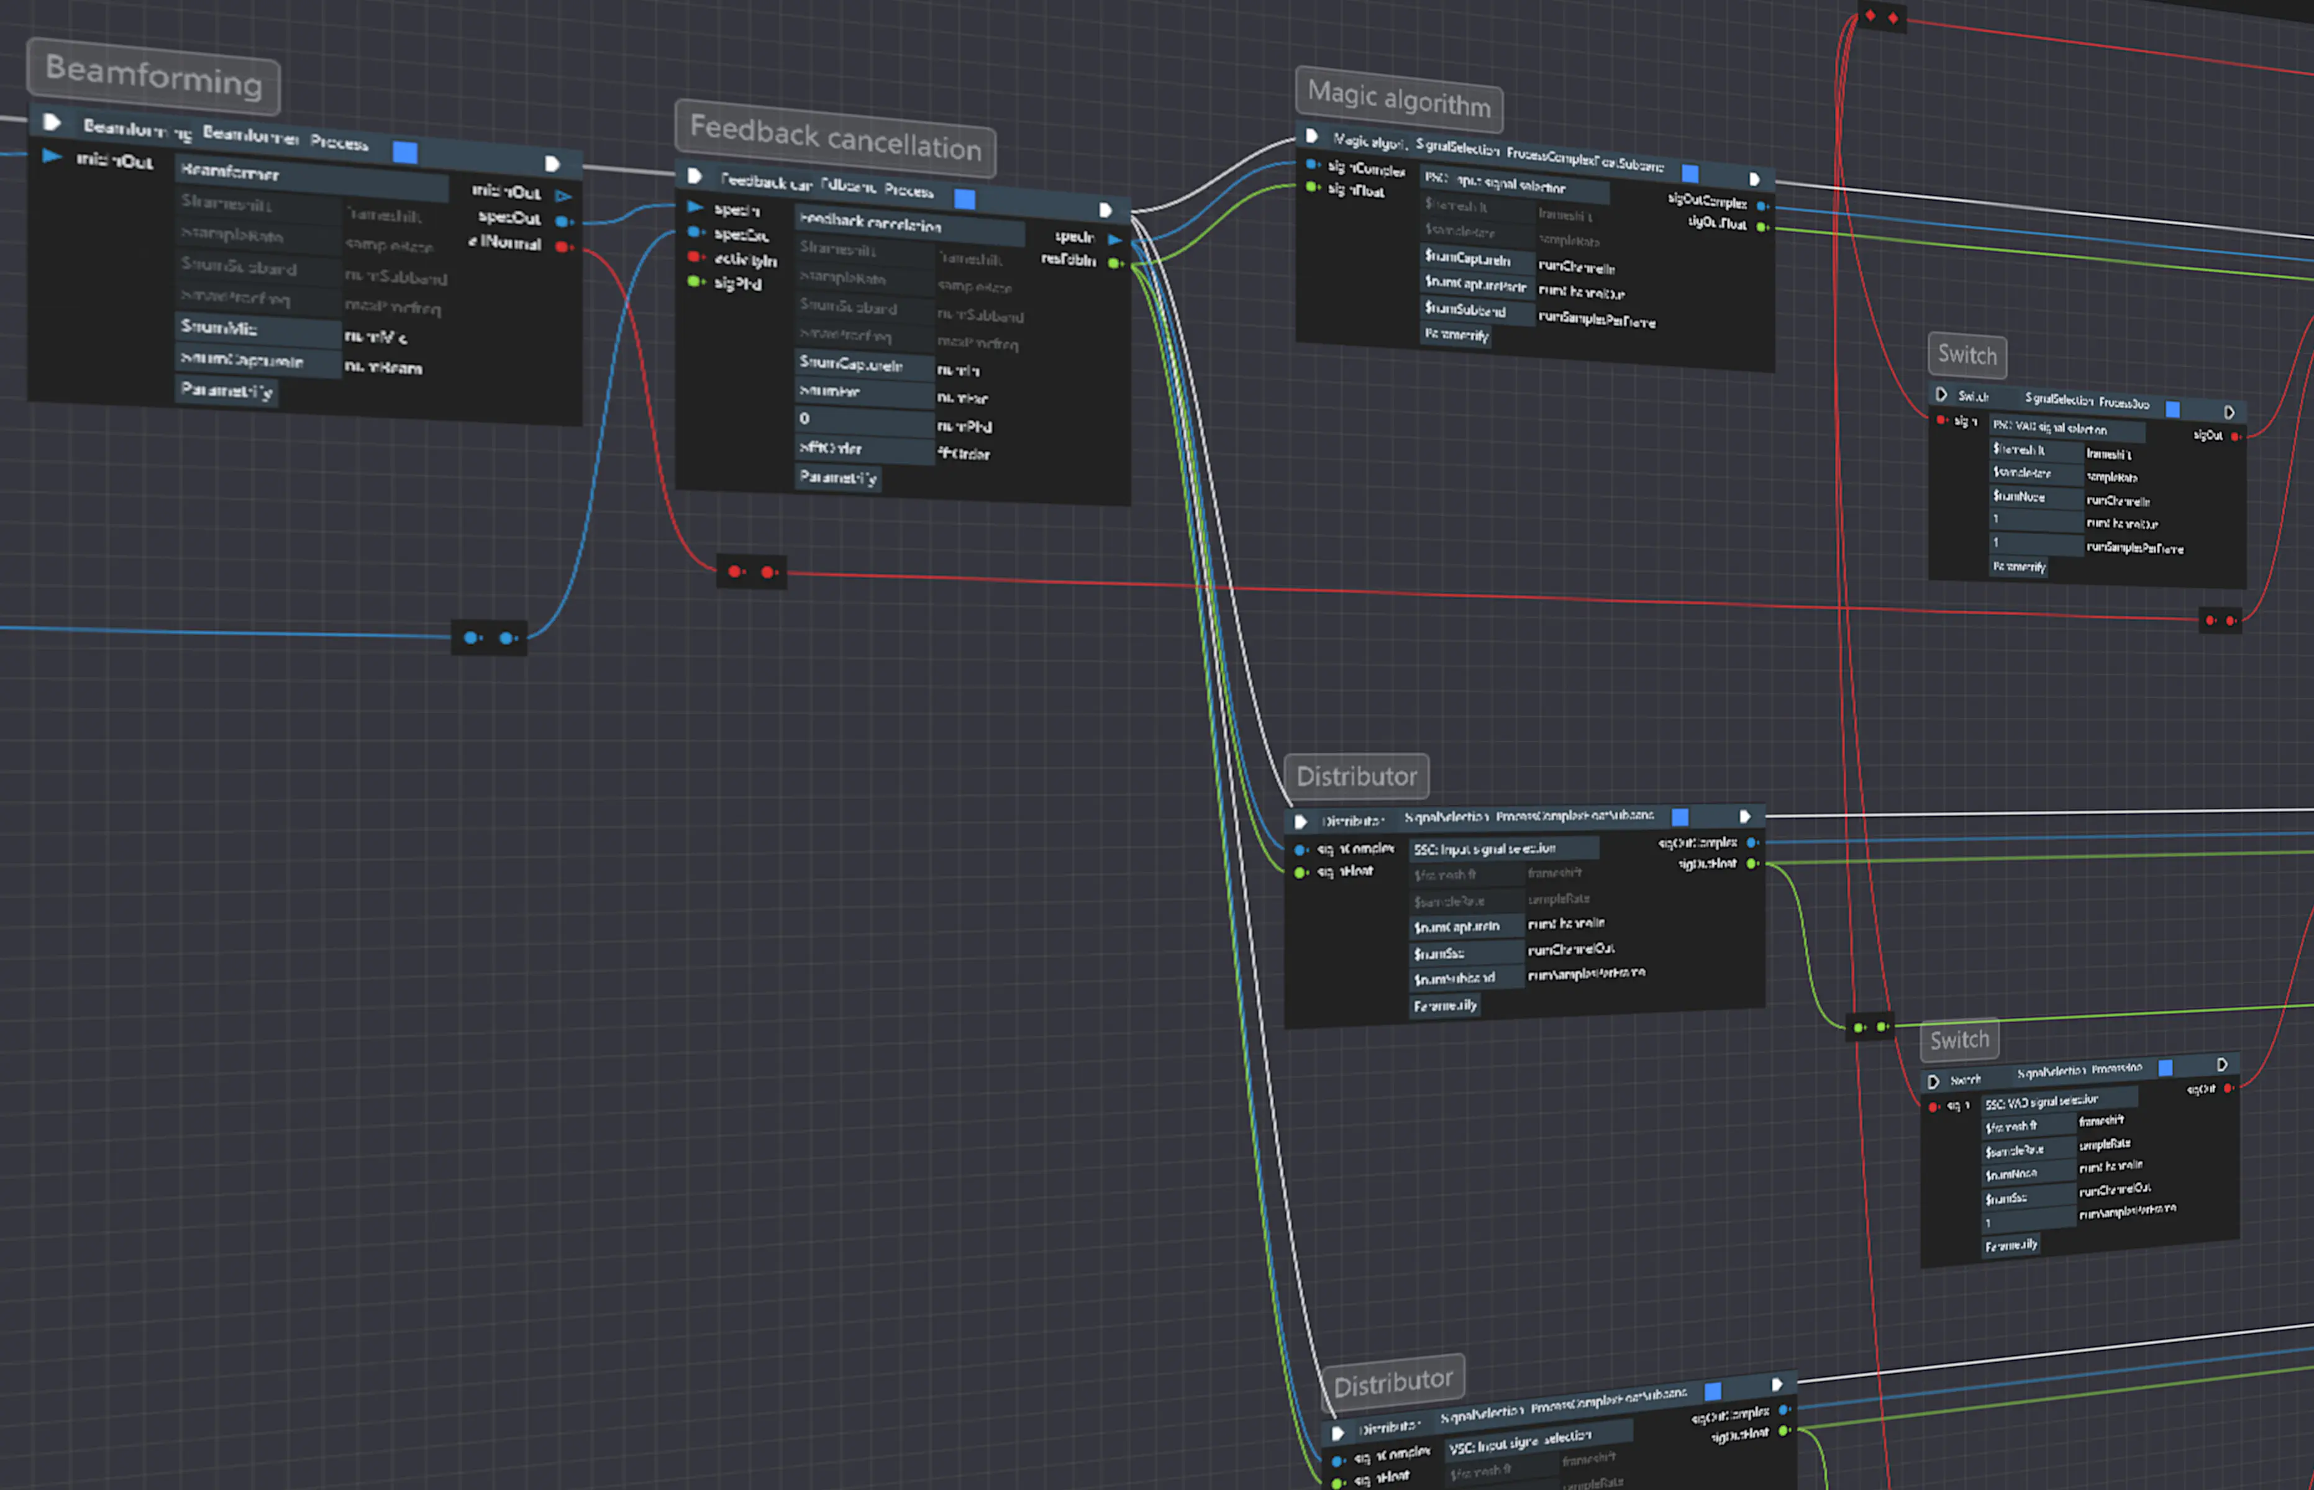2314x1490 pixels.
Task: Click the blue square in Magic algorithm header
Action: 1690,173
